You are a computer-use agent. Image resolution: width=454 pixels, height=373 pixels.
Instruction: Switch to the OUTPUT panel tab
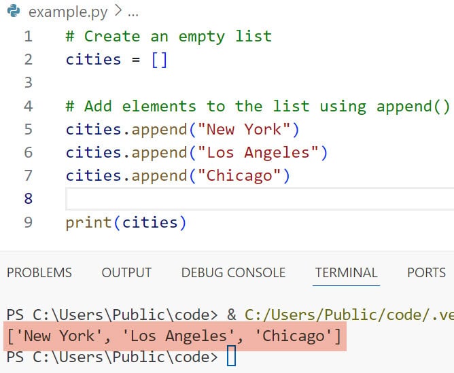click(126, 272)
